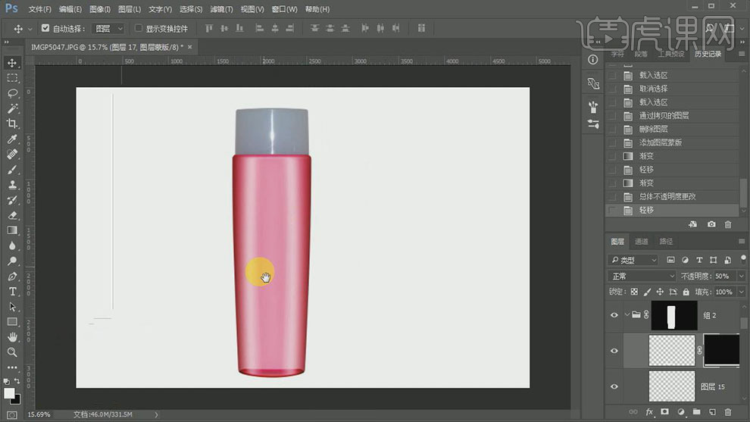Image resolution: width=750 pixels, height=422 pixels.
Task: Open the 滤镜(T) menu
Action: tap(221, 9)
